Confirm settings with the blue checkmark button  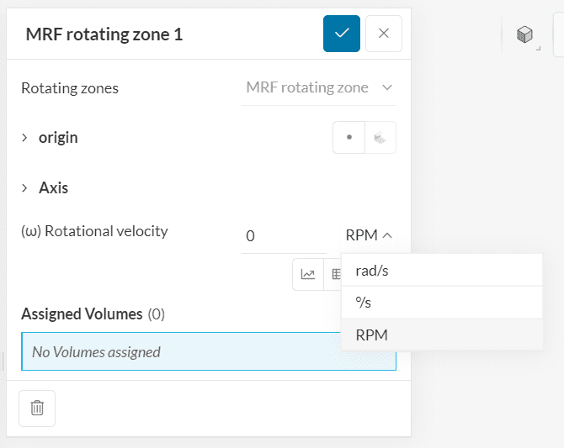click(342, 34)
